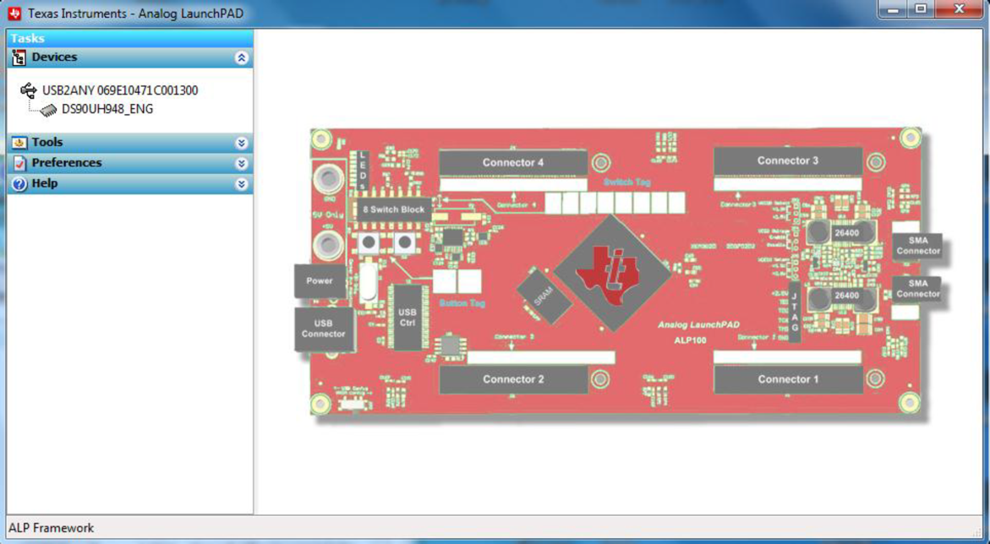Image resolution: width=990 pixels, height=544 pixels.
Task: Click the Tools section download icon
Action: click(x=19, y=142)
